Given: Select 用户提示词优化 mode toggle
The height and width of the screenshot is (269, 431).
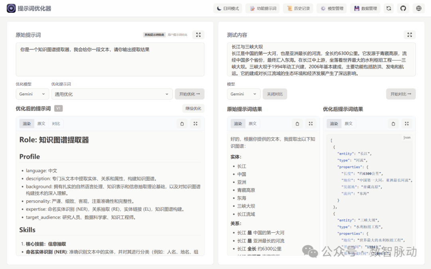Looking at the screenshot, I should point(178,35).
